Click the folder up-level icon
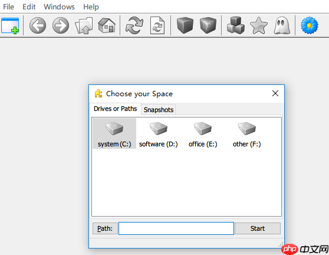Image resolution: width=329 pixels, height=255 pixels. pos(84,25)
